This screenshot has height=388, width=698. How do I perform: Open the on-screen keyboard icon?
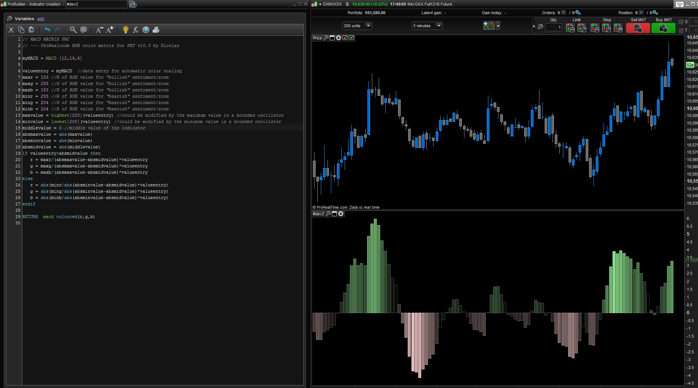680,4
